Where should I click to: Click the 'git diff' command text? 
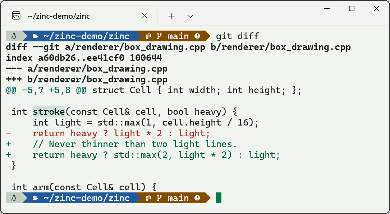(x=238, y=36)
